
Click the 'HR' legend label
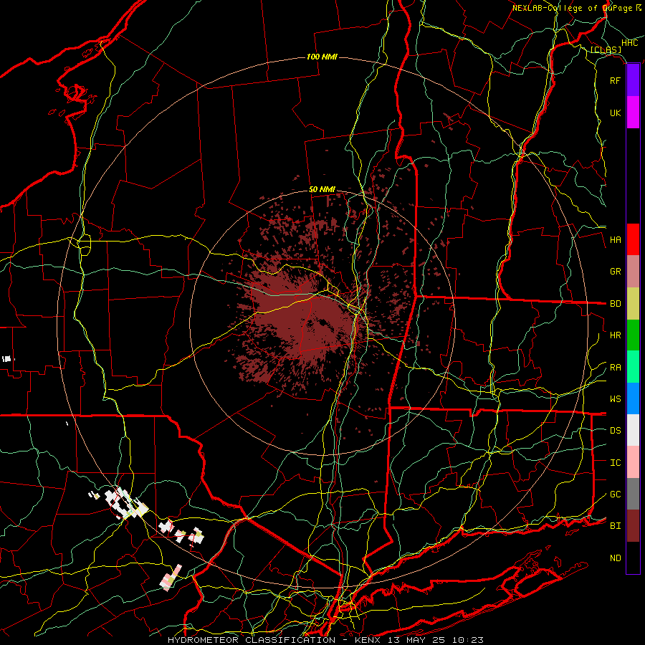tap(615, 335)
